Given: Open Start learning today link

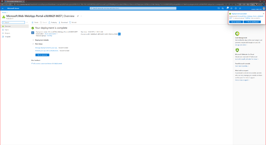Looking at the screenshot, I should (242, 66).
